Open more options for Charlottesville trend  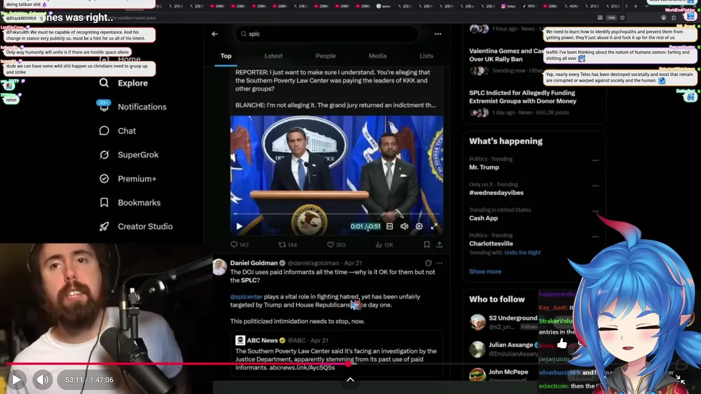[x=595, y=236]
